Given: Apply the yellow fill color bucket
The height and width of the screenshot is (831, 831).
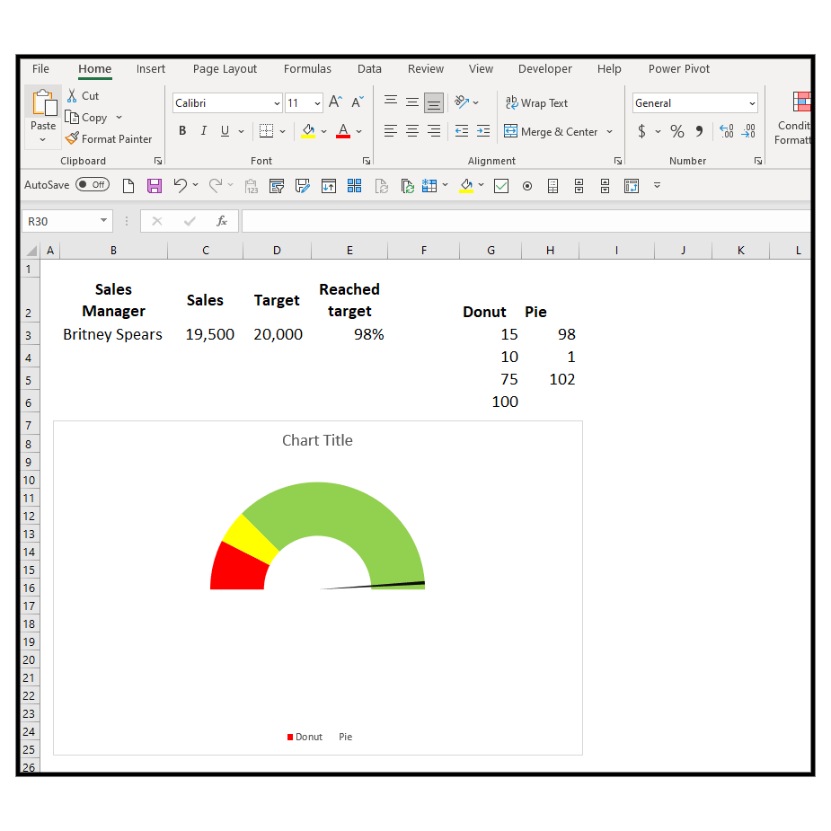Looking at the screenshot, I should point(308,131).
